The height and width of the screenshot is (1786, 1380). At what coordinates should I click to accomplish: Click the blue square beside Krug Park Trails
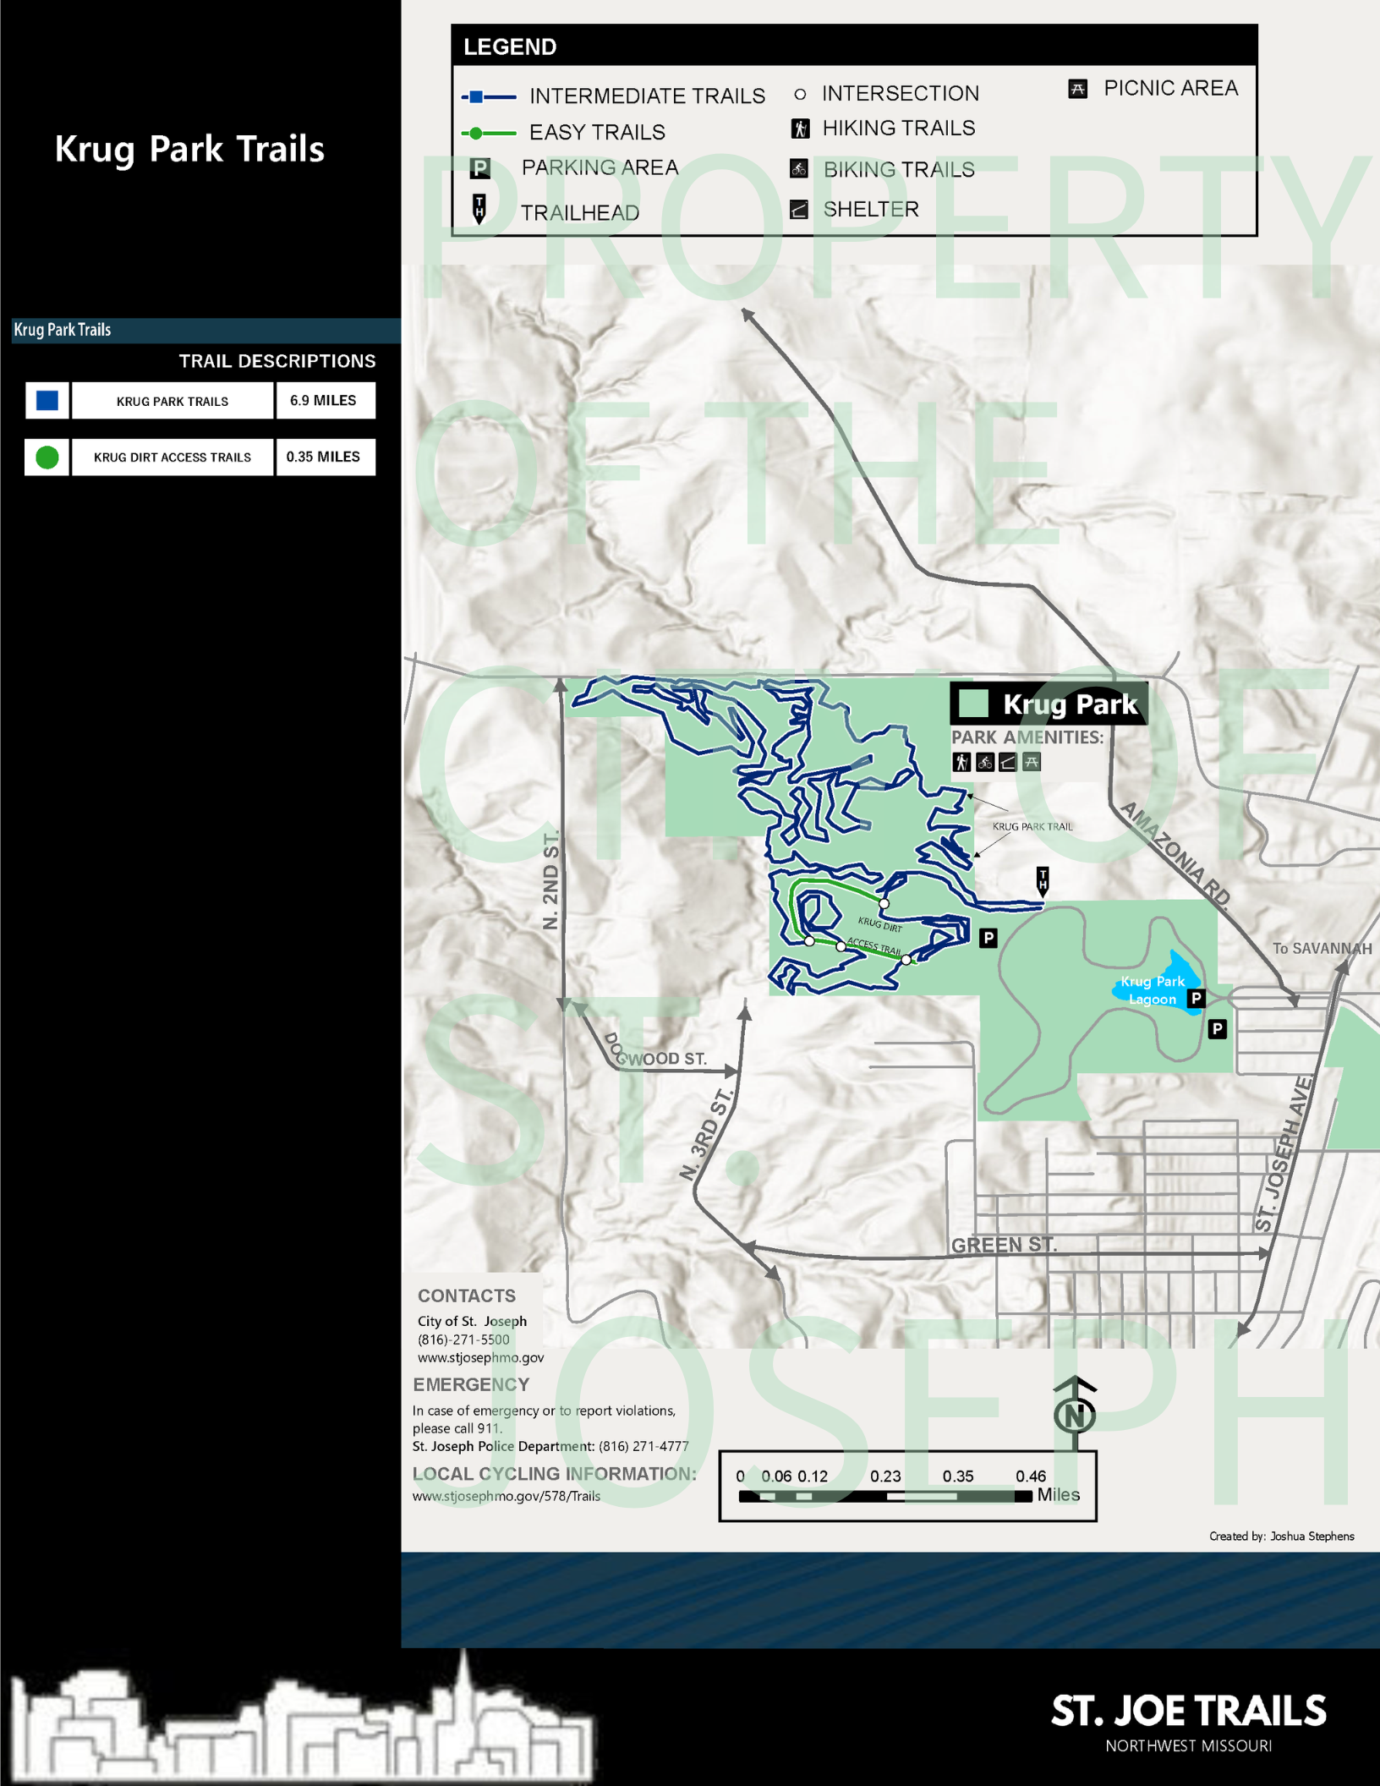(47, 401)
